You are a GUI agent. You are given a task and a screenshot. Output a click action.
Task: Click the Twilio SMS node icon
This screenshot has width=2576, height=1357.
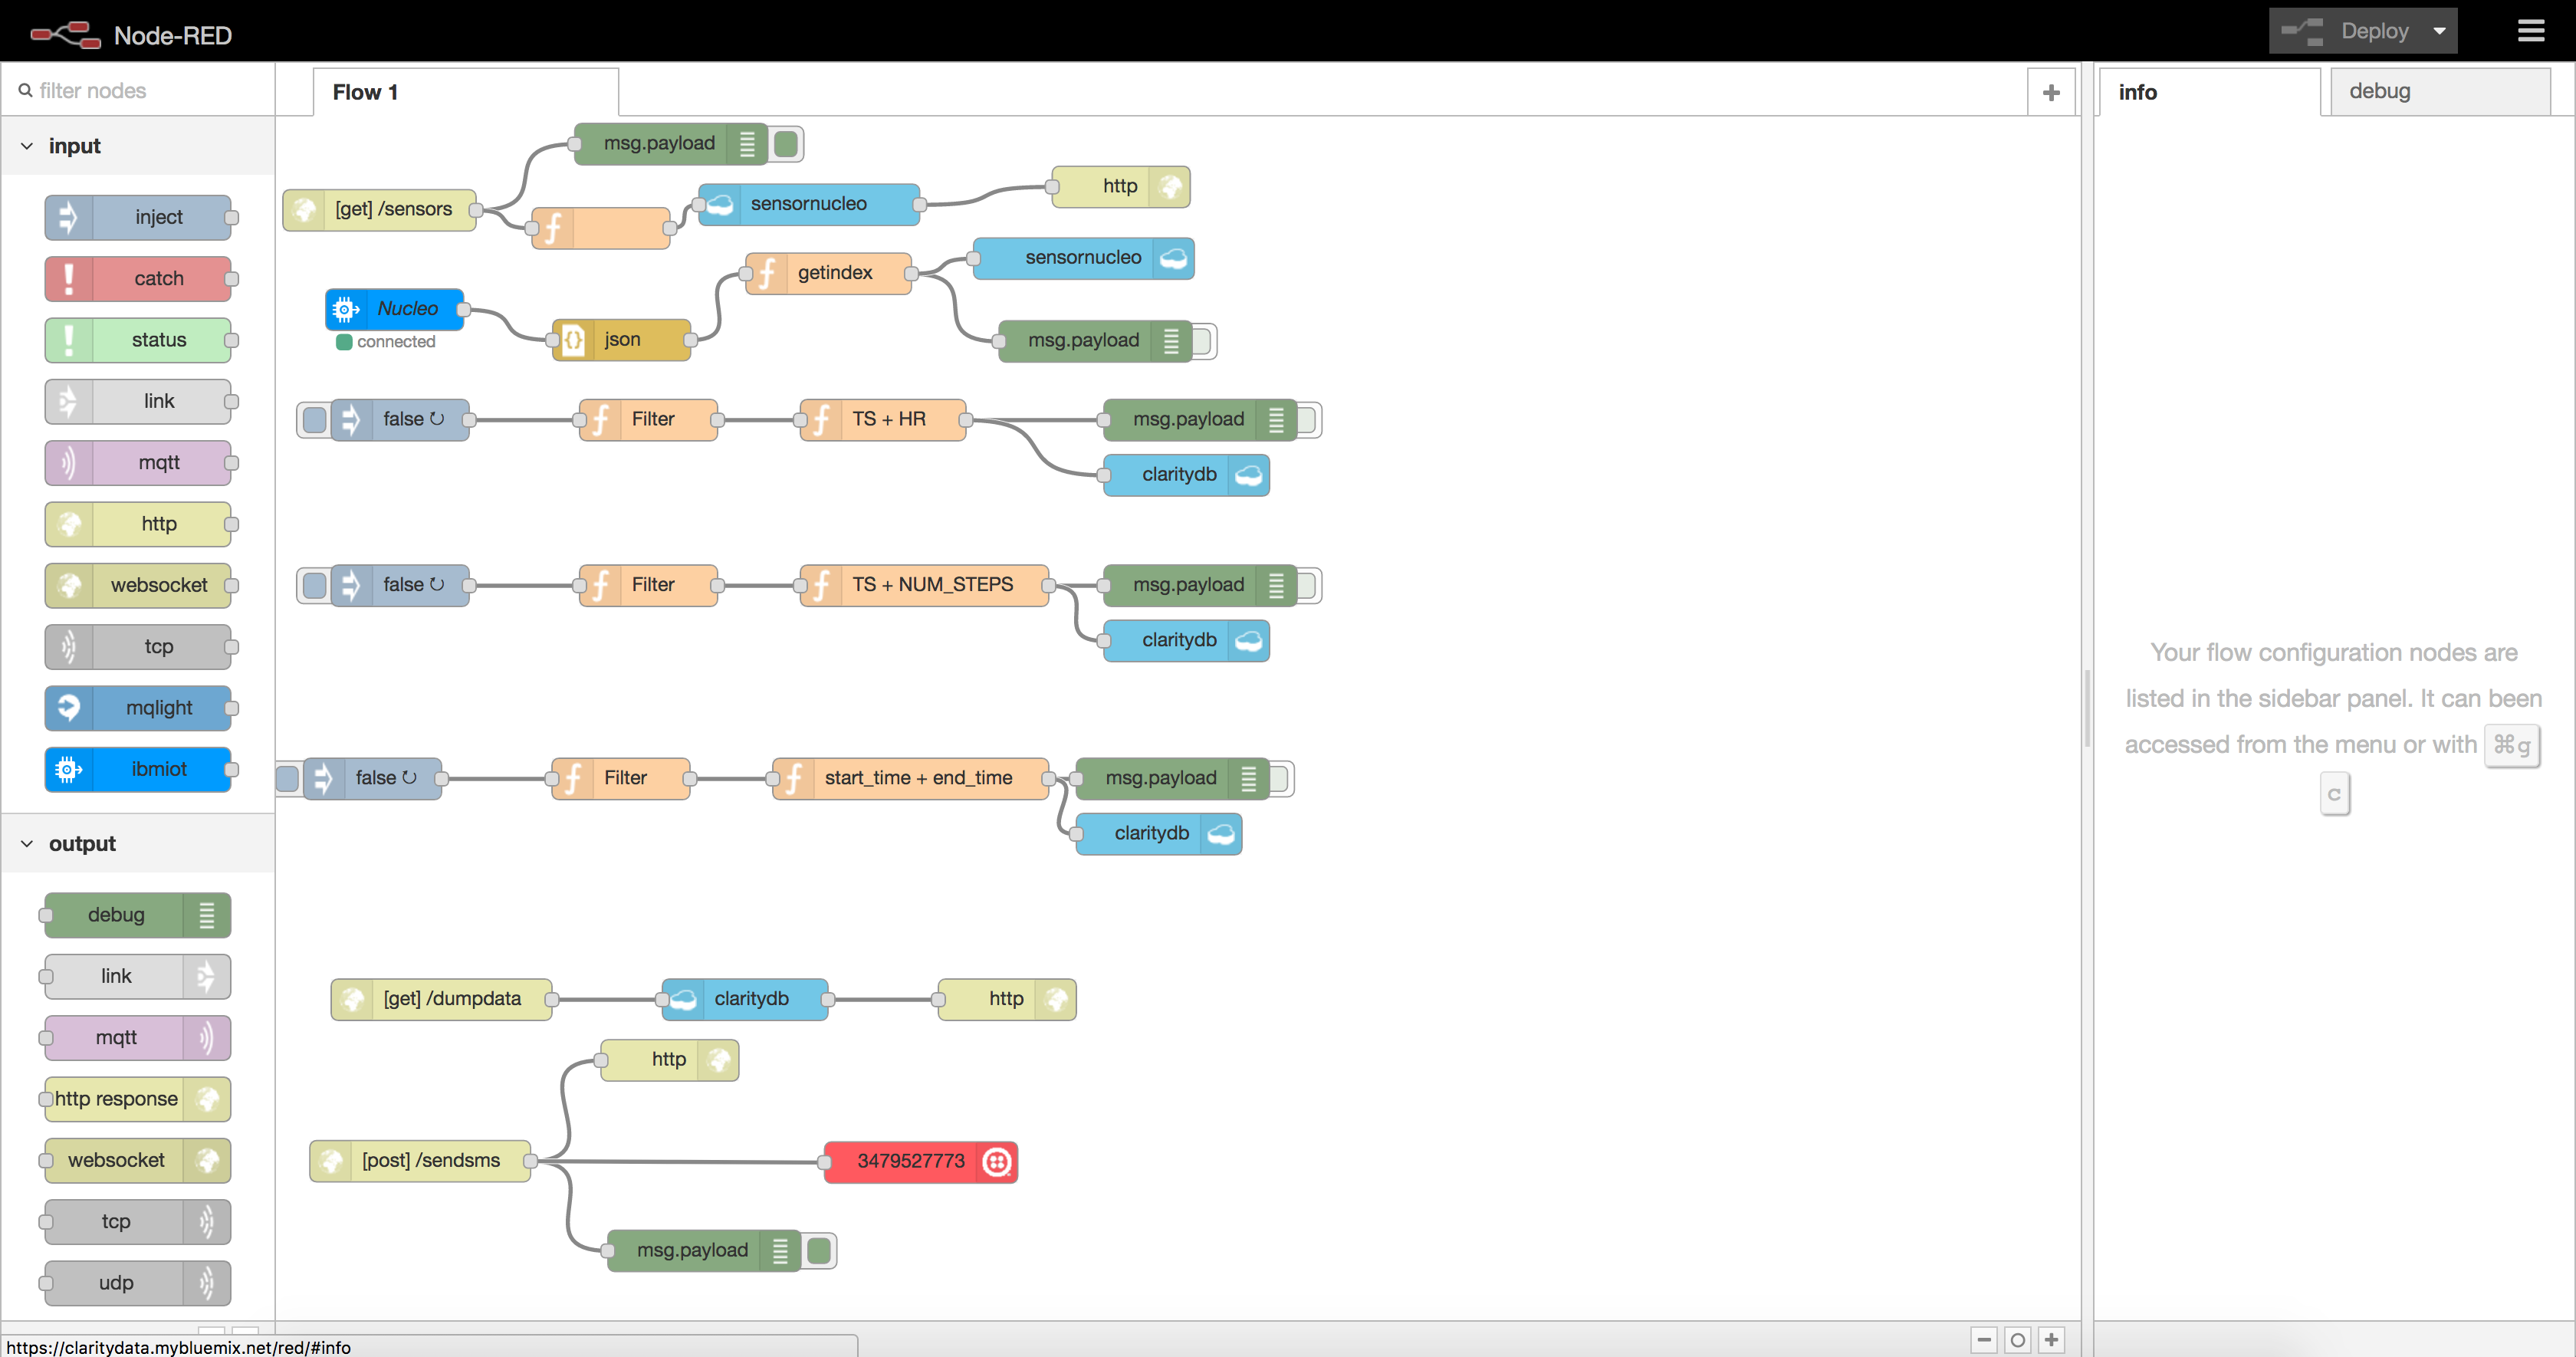(x=996, y=1161)
